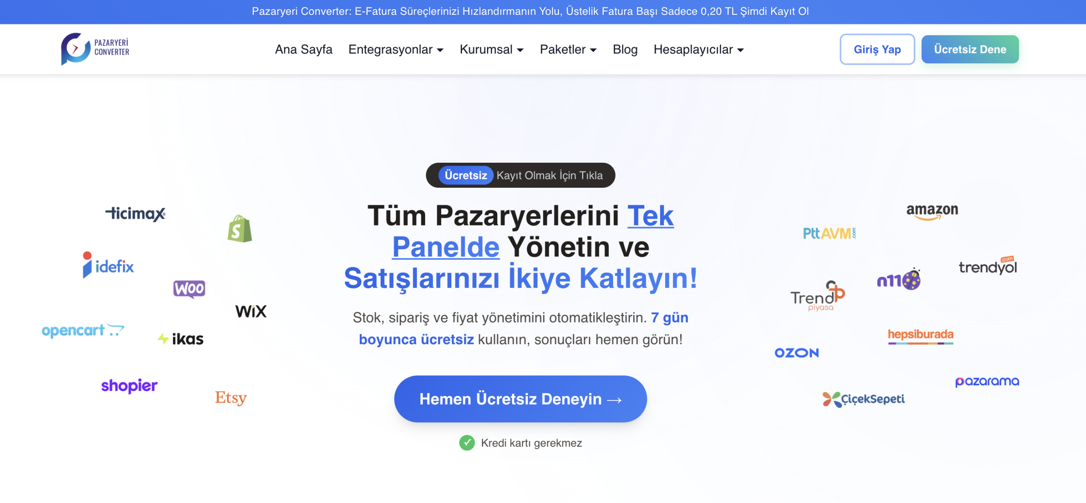Image resolution: width=1086 pixels, height=503 pixels.
Task: Click the hepsiburada logo
Action: pos(921,336)
